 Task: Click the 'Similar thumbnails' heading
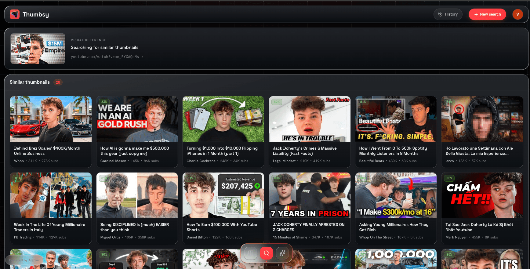coord(30,82)
